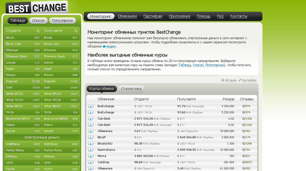Open Партнерам menu item
Viewport: 306px width, 171px height.
(x=153, y=16)
